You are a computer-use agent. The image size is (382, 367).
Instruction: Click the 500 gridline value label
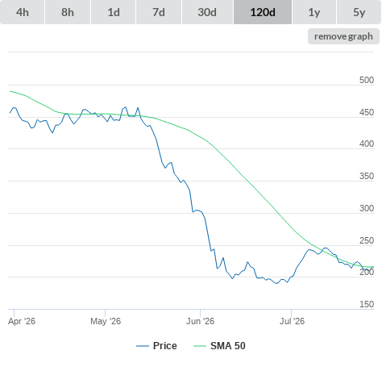(367, 80)
